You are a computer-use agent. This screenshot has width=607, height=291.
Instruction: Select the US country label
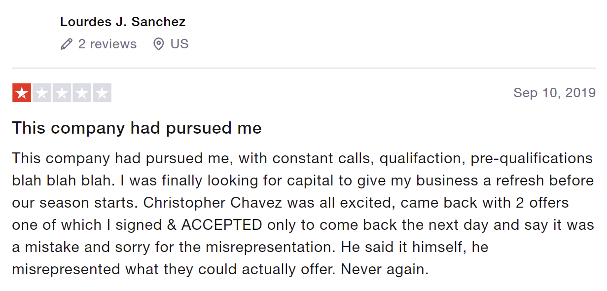pos(179,44)
